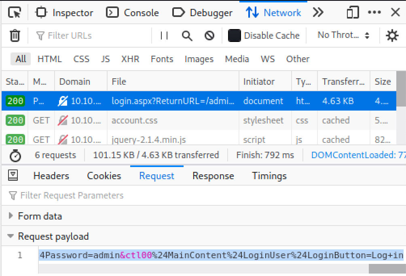Sort by Size column header

point(383,82)
